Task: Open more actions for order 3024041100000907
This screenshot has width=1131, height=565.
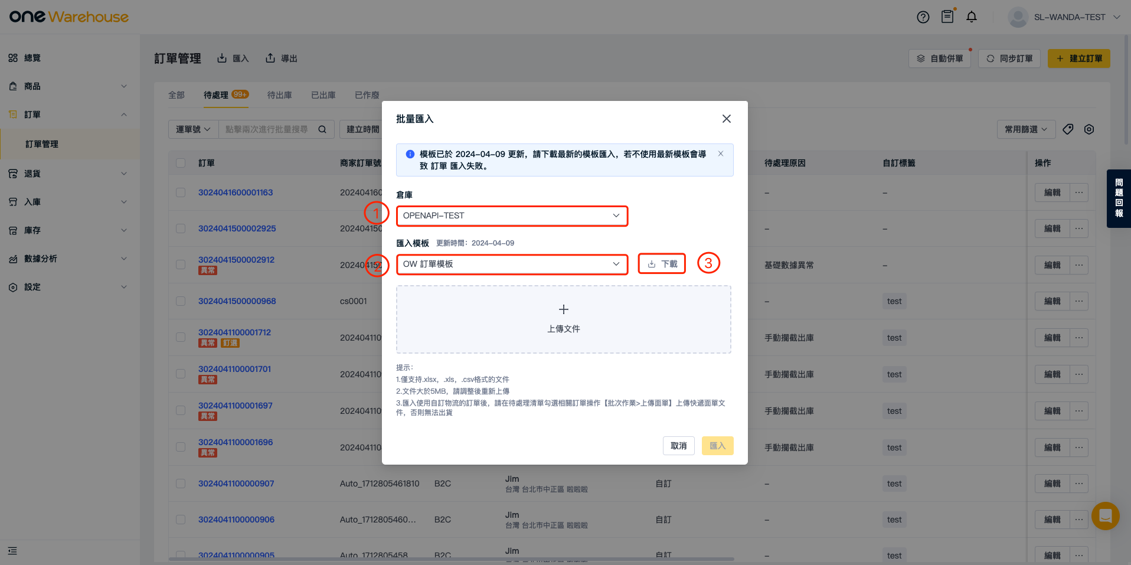Action: [1079, 484]
